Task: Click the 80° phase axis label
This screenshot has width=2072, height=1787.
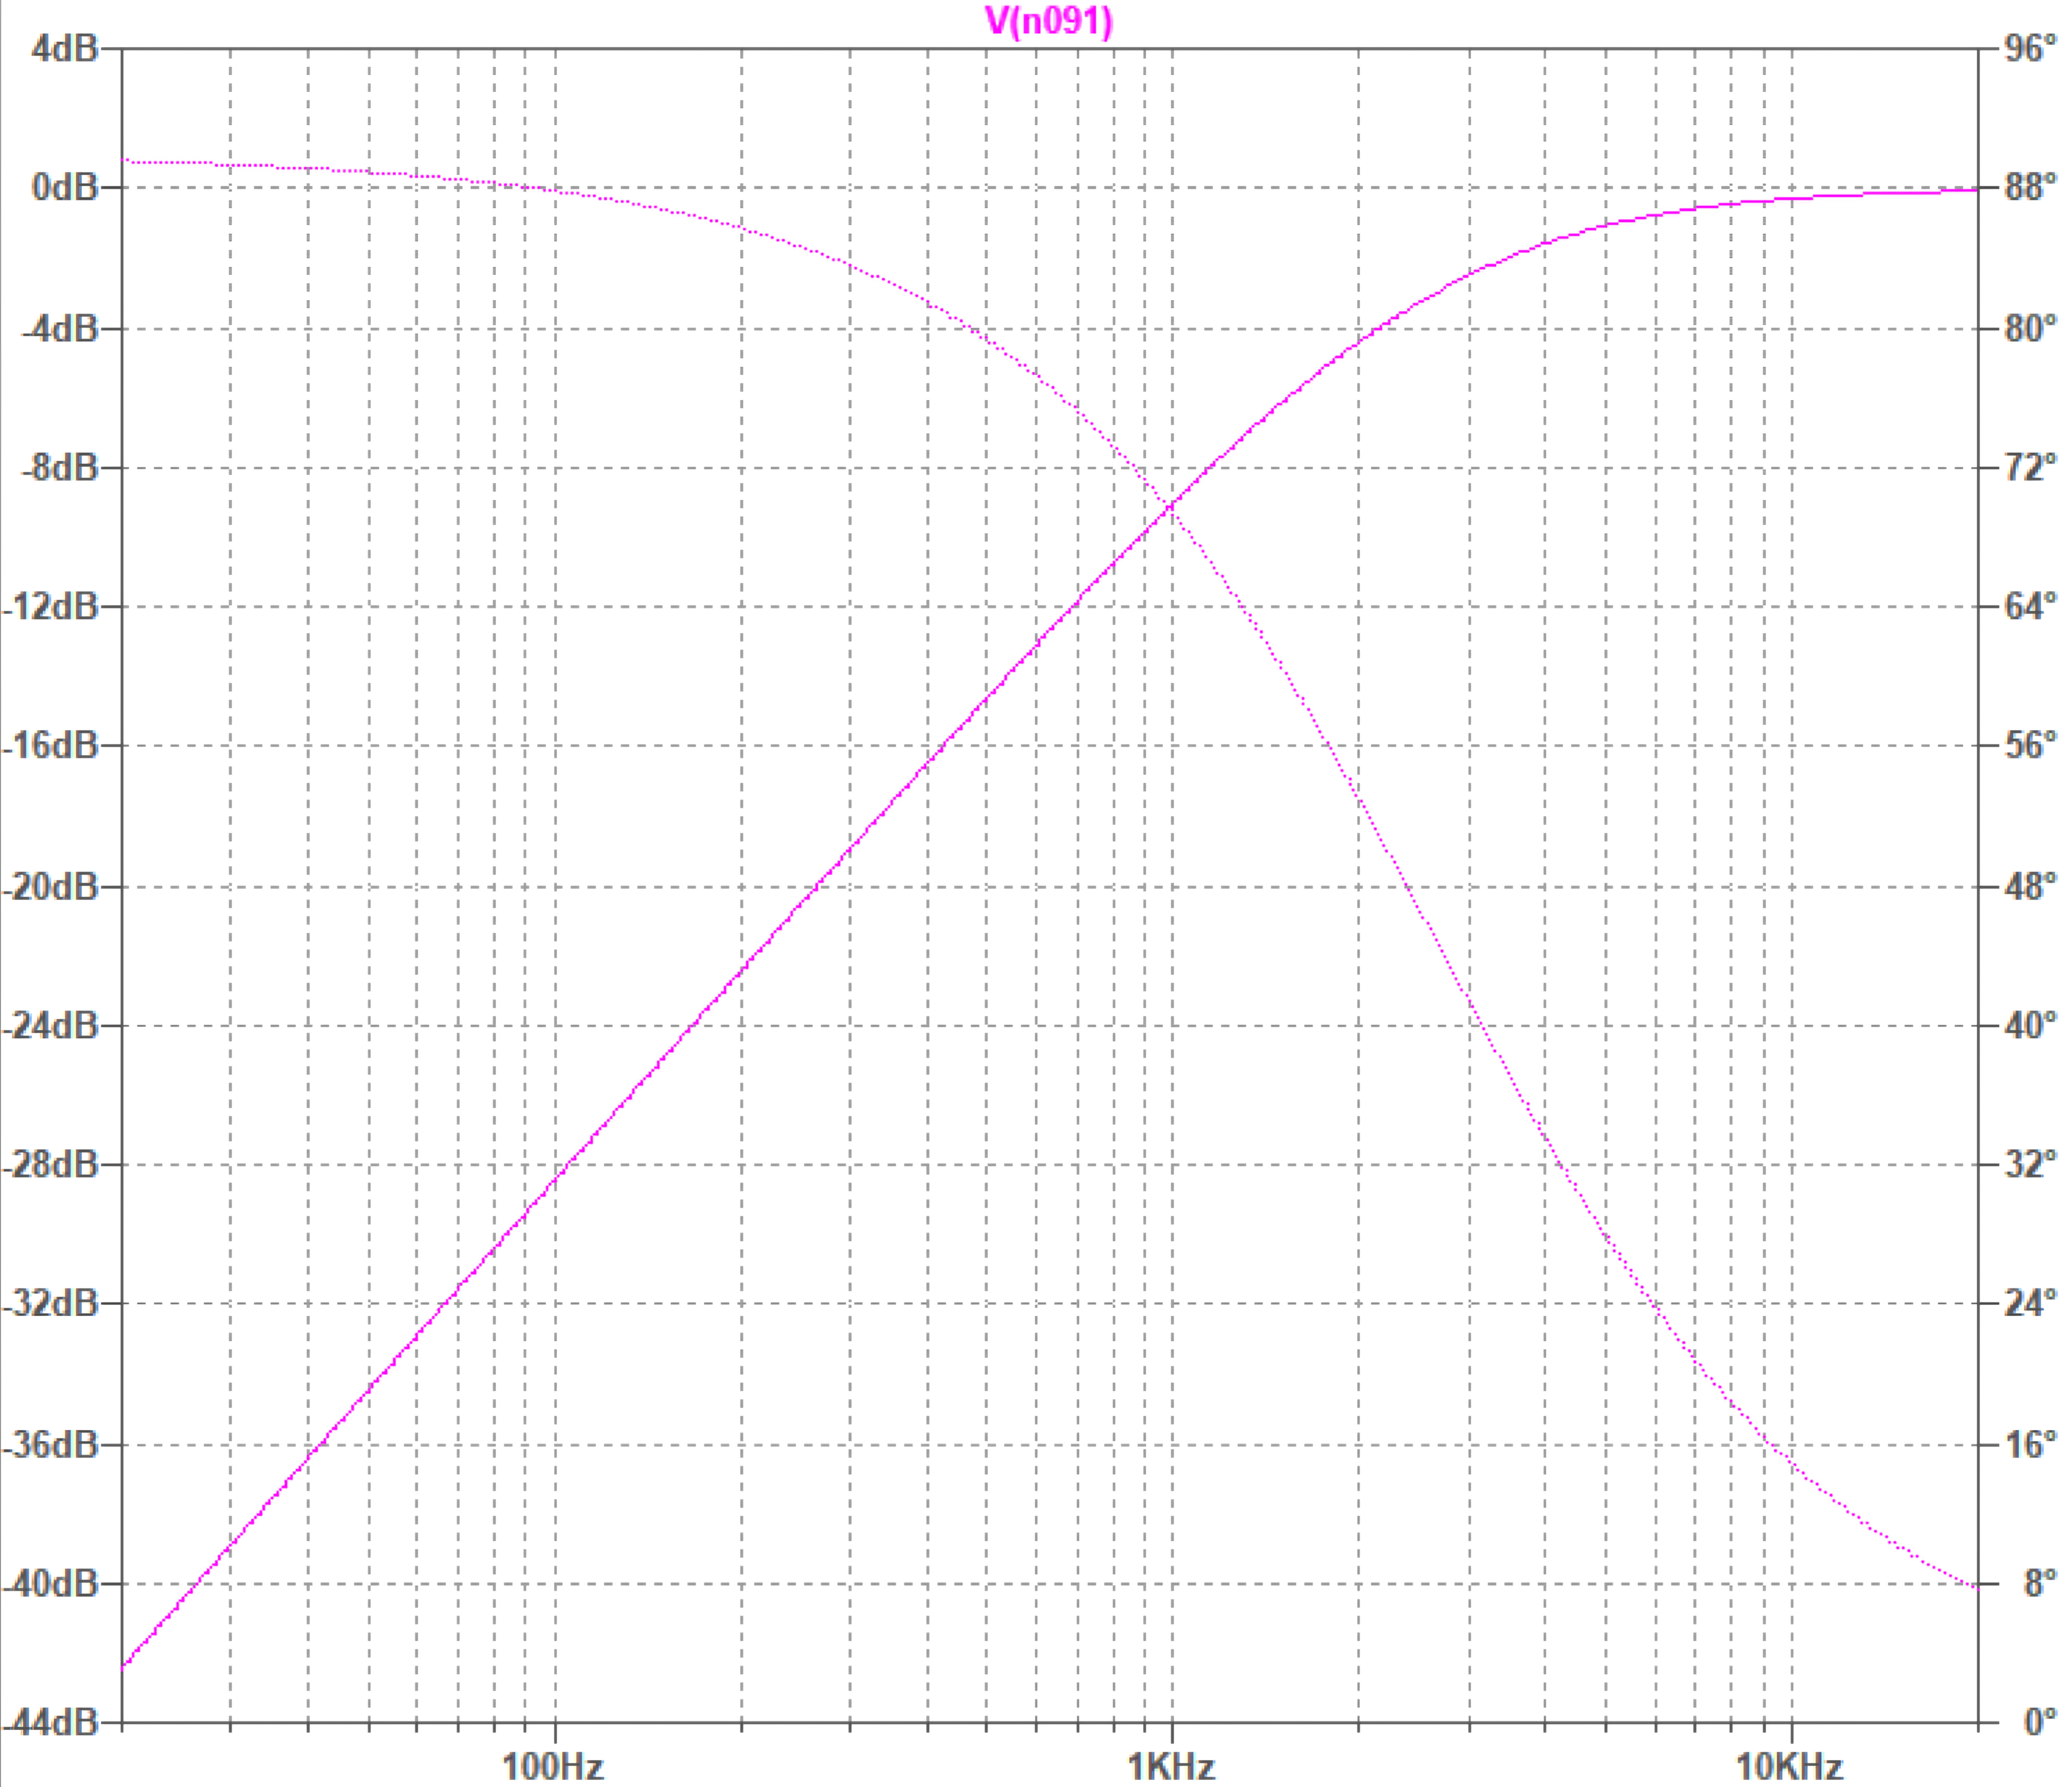Action: point(2031,328)
